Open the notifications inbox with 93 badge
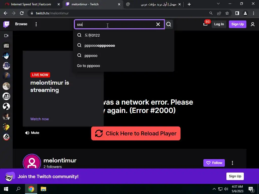Viewport: 259px width, 194px height. click(x=205, y=24)
